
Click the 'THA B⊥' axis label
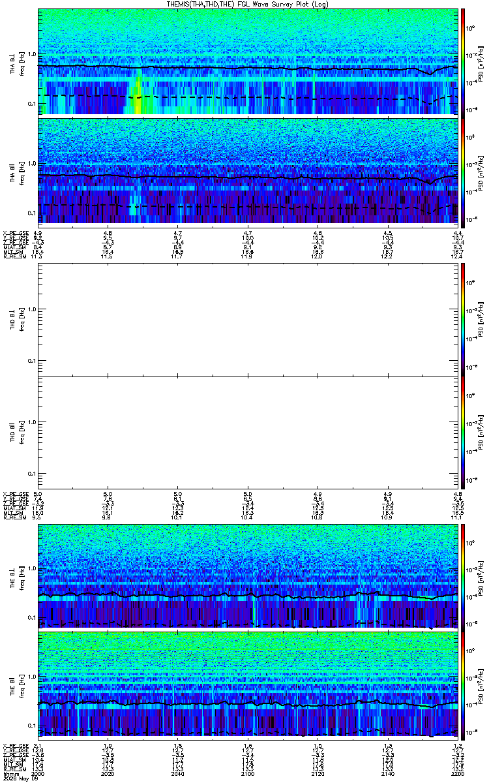(13, 63)
